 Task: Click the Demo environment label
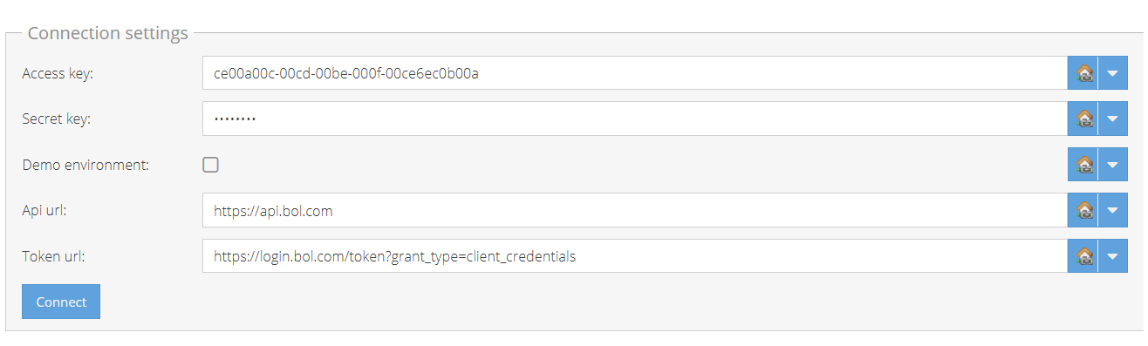coord(85,165)
